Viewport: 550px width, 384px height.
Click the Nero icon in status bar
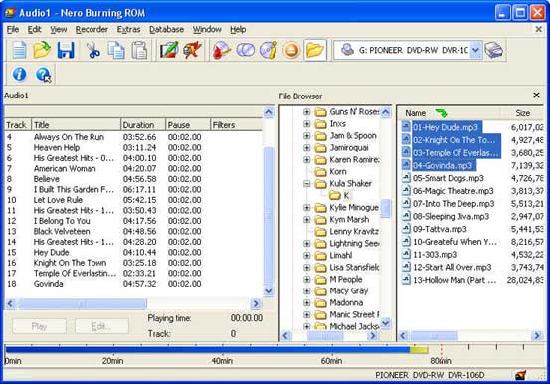[x=520, y=375]
